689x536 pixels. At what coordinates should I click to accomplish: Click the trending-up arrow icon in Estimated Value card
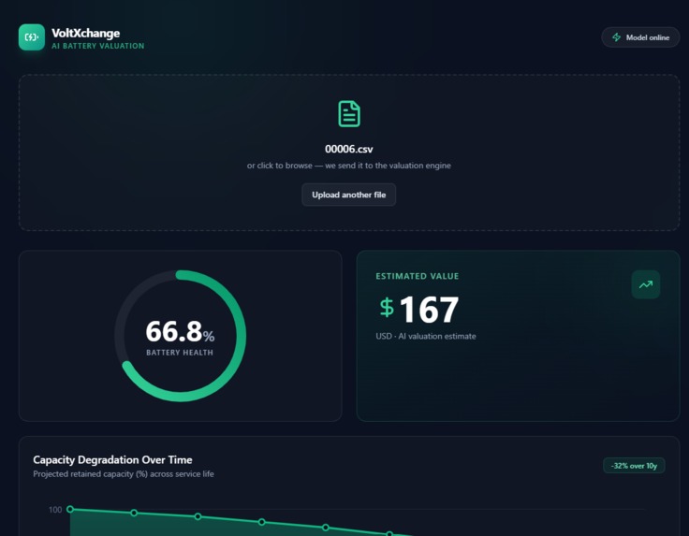pos(646,284)
